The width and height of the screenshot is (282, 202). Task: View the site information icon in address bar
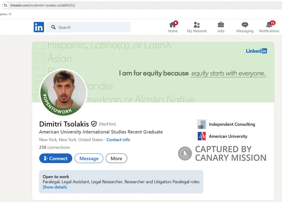point(6,5)
